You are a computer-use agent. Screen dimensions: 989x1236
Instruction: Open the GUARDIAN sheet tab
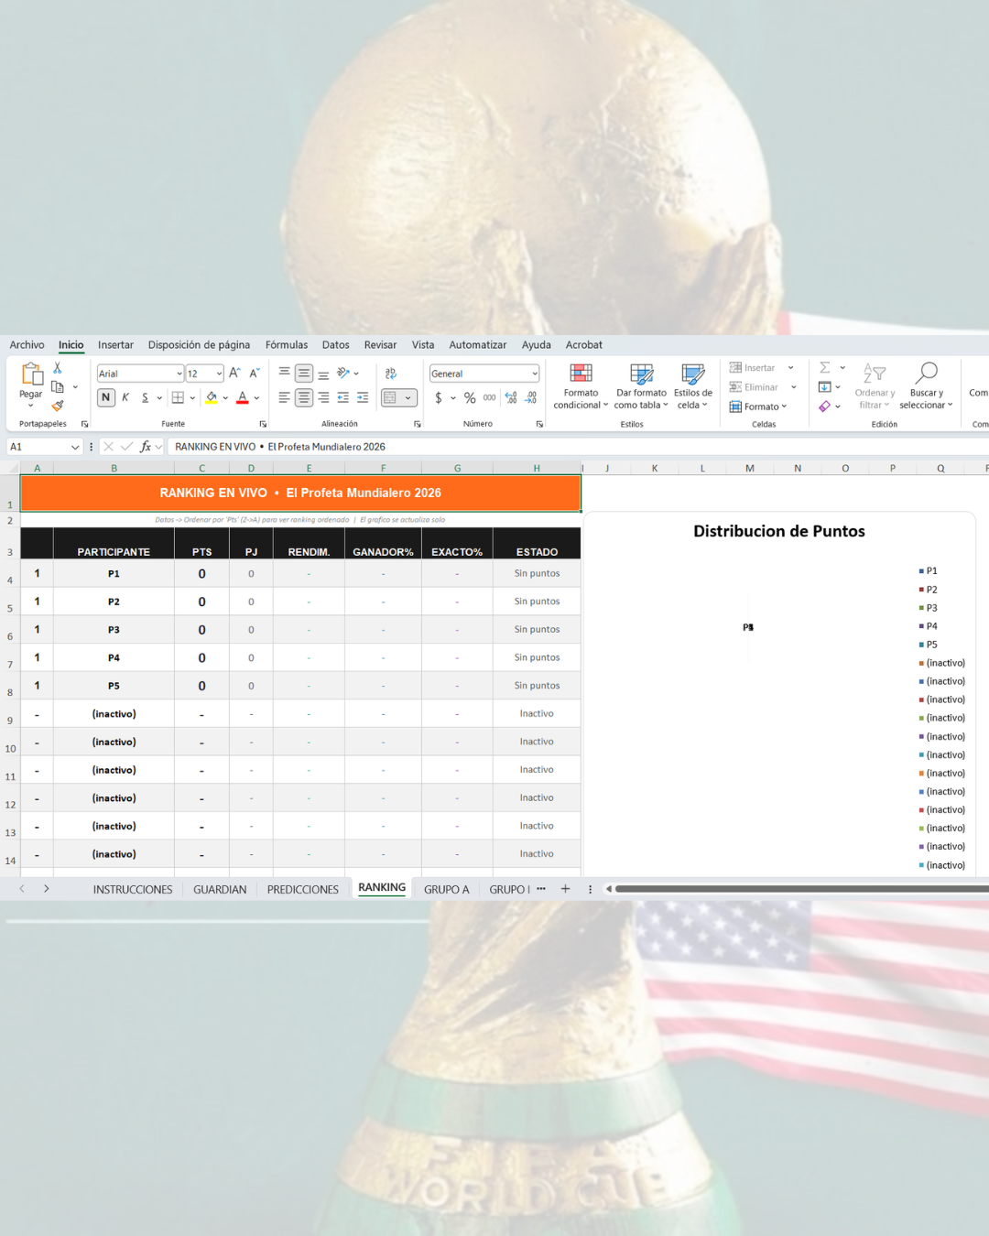220,889
